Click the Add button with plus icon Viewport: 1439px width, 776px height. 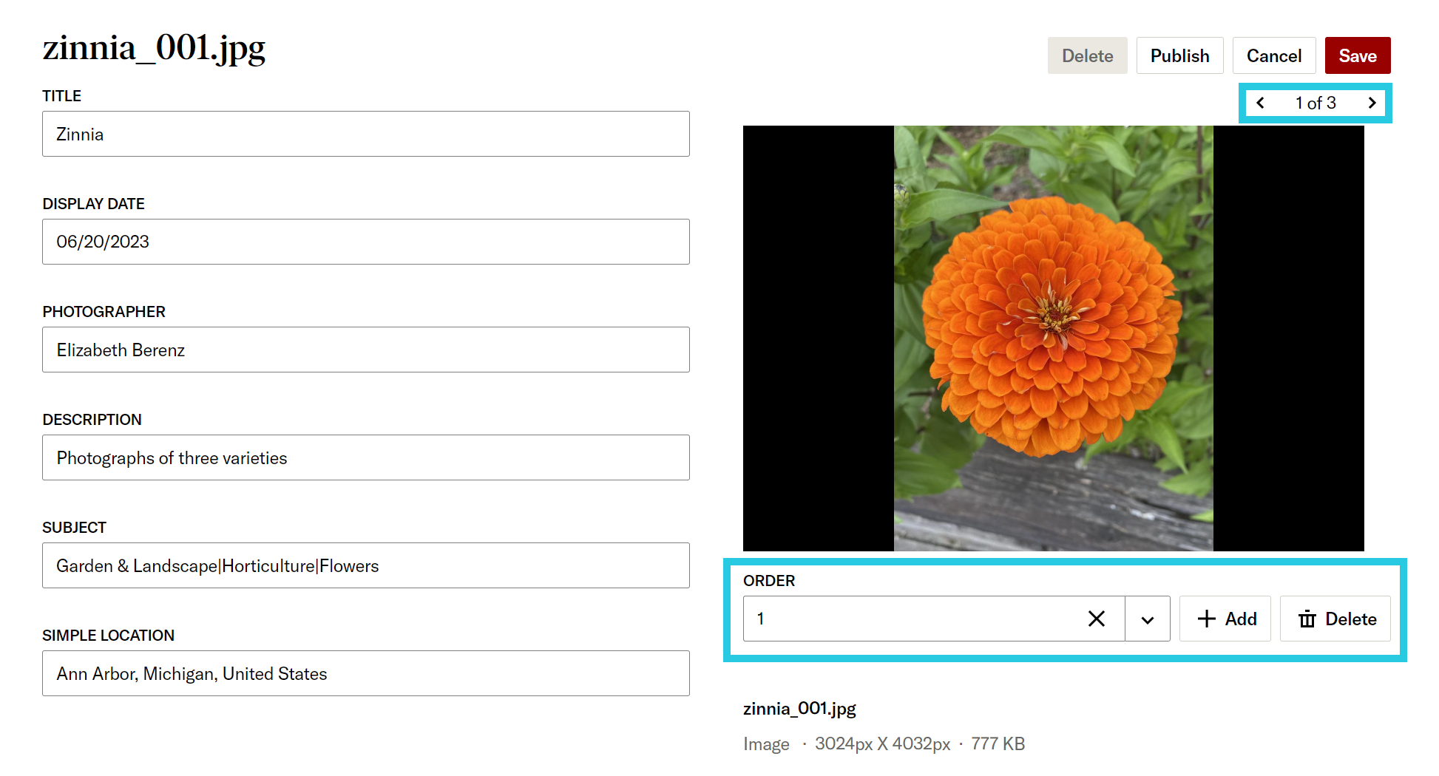click(x=1225, y=619)
